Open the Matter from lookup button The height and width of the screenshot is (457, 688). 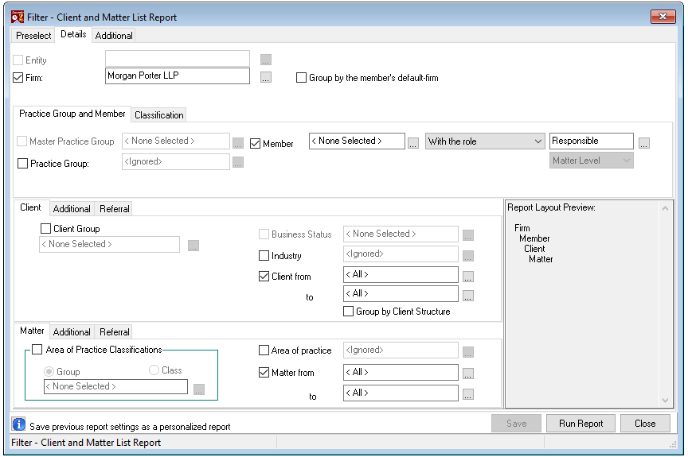[467, 374]
